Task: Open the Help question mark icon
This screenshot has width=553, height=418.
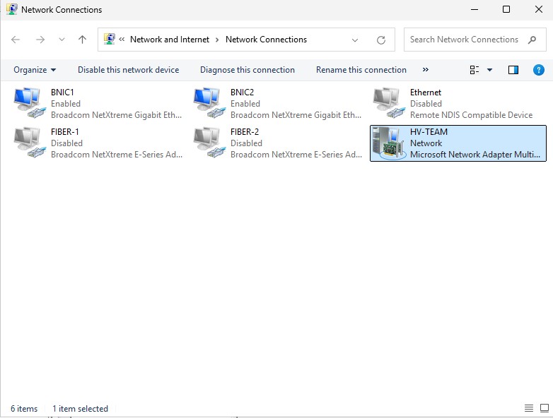Action: 538,70
